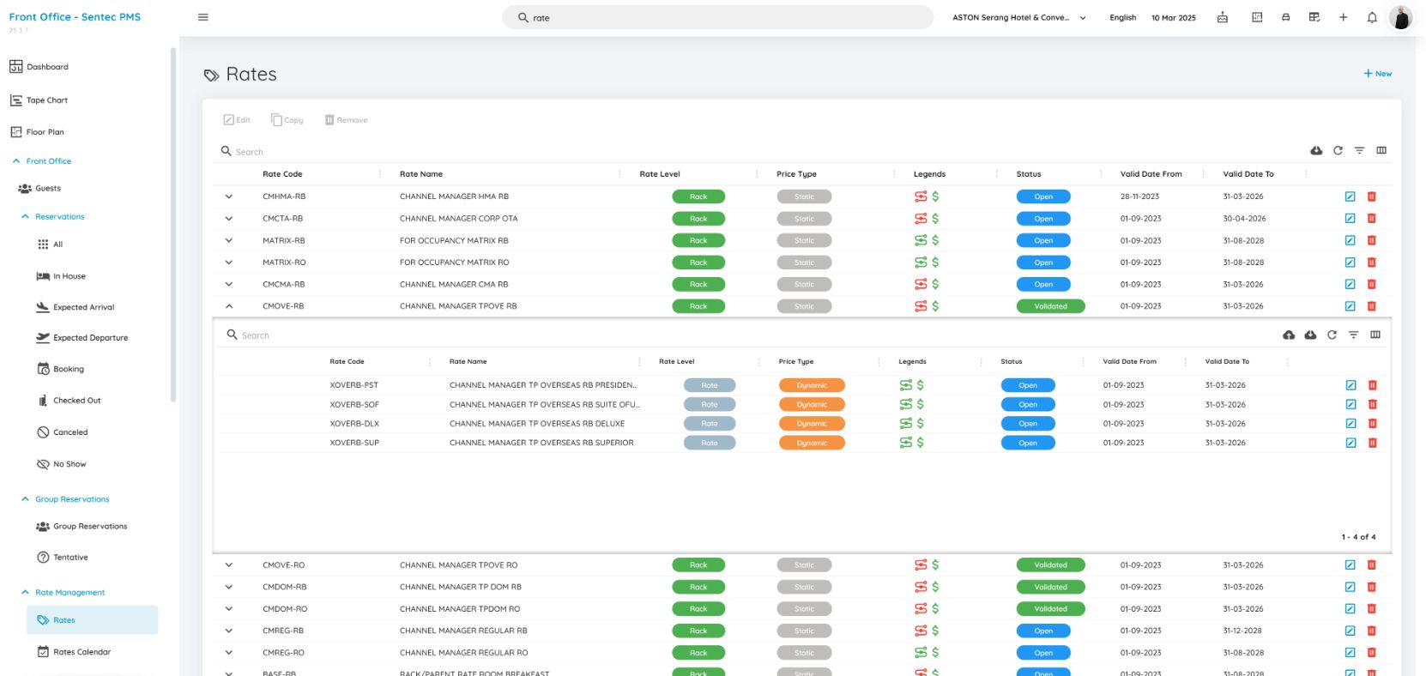The height and width of the screenshot is (676, 1426).
Task: Open the ASTON Serang Hotel property dropdown
Action: 1018,17
